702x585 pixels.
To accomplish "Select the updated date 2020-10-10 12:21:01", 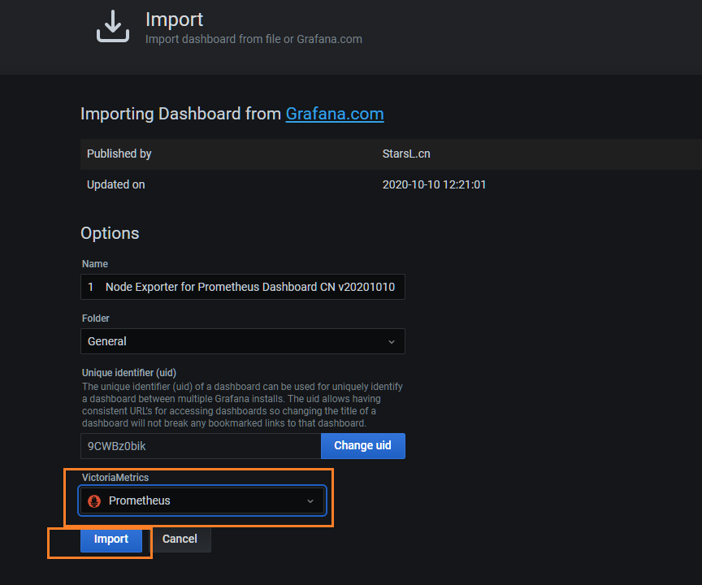I will click(x=434, y=185).
